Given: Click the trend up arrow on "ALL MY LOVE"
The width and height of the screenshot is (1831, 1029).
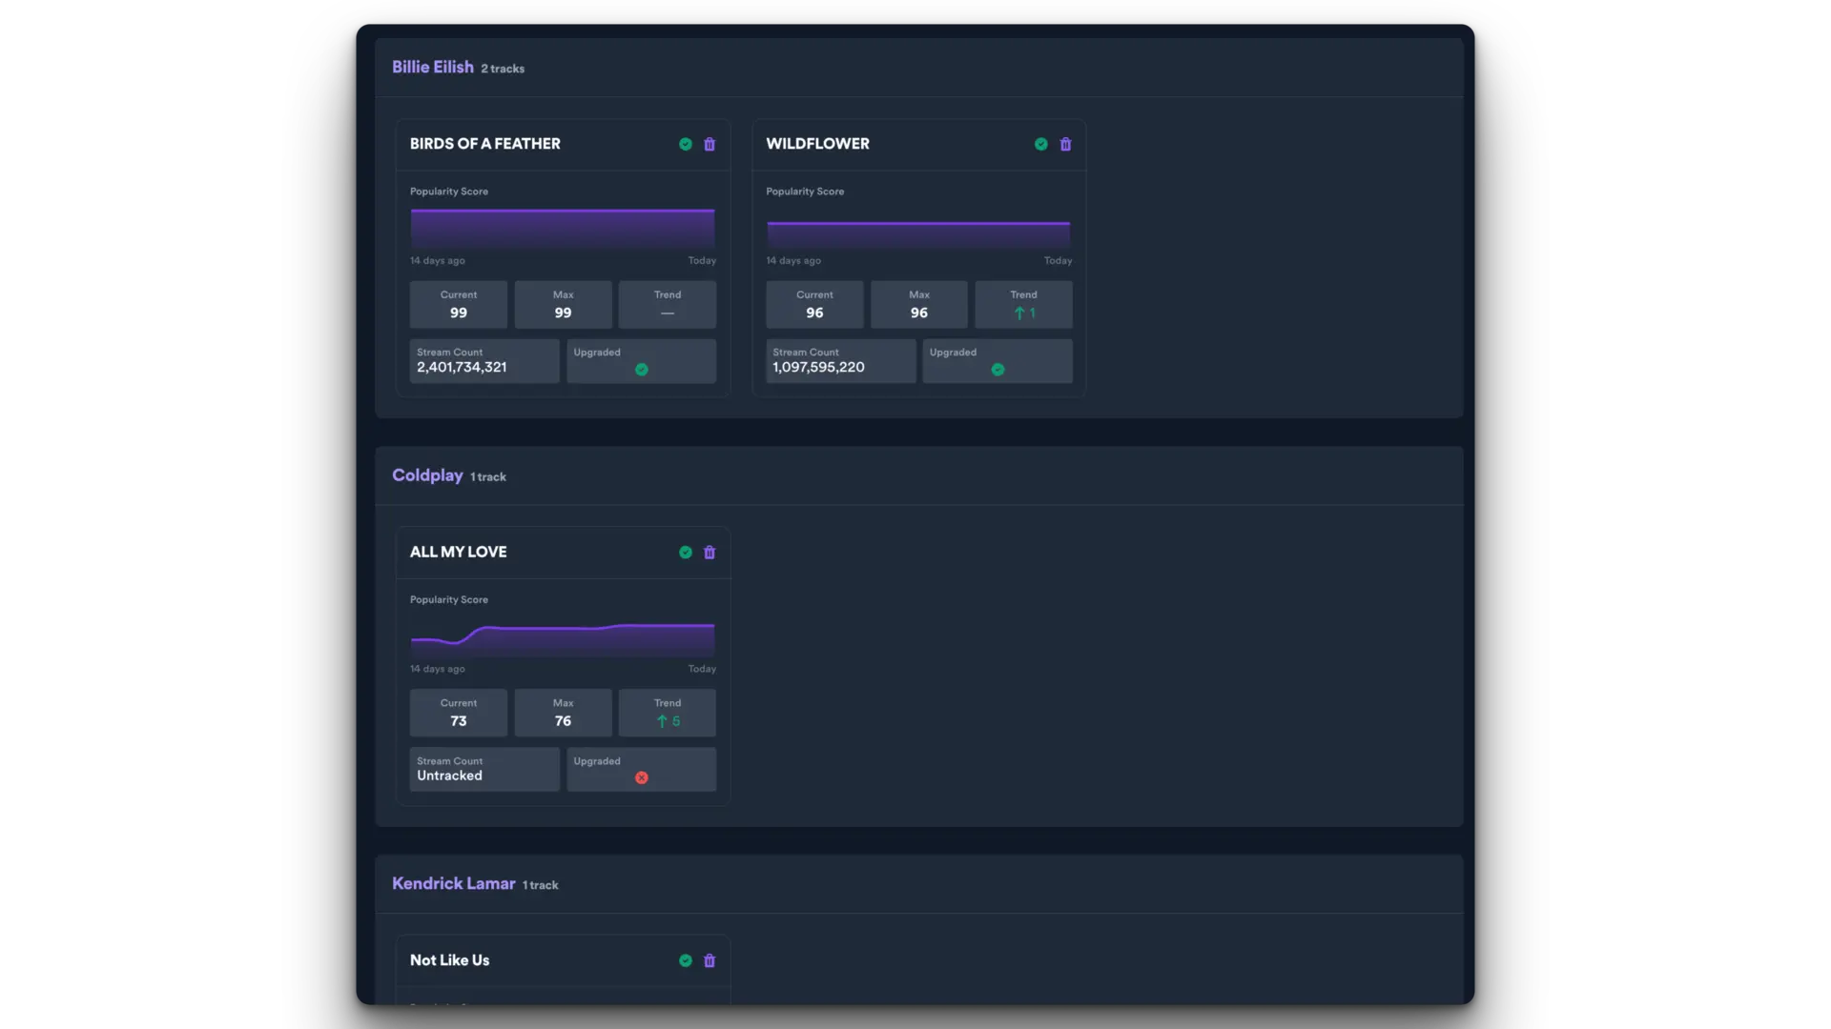Looking at the screenshot, I should pyautogui.click(x=663, y=721).
